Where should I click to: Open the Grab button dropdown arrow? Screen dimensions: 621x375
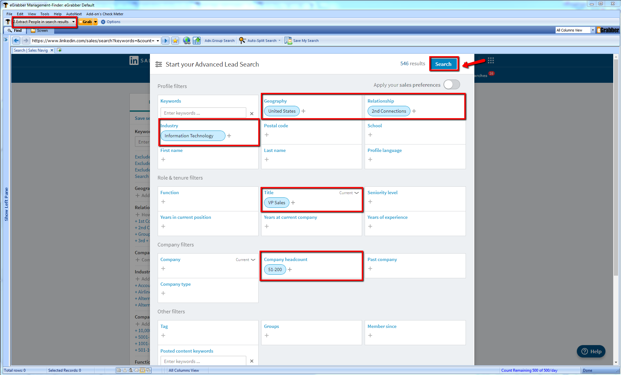click(x=95, y=22)
